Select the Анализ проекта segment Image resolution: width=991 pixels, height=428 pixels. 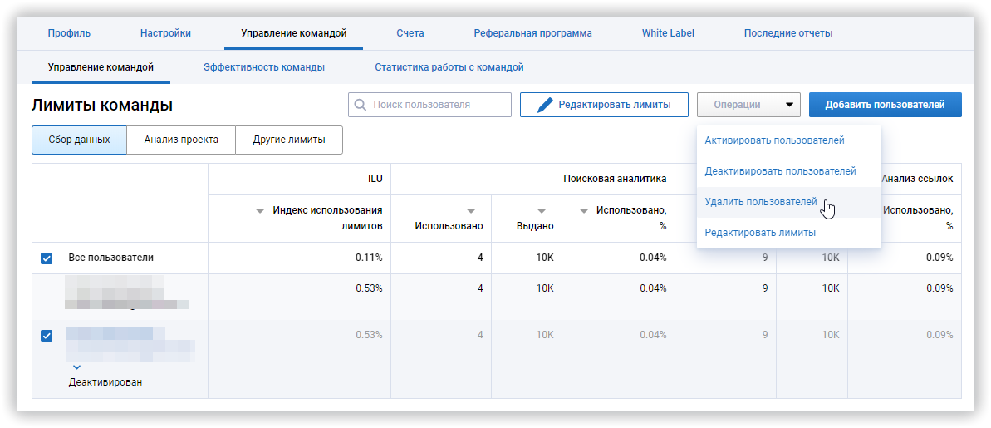[181, 140]
